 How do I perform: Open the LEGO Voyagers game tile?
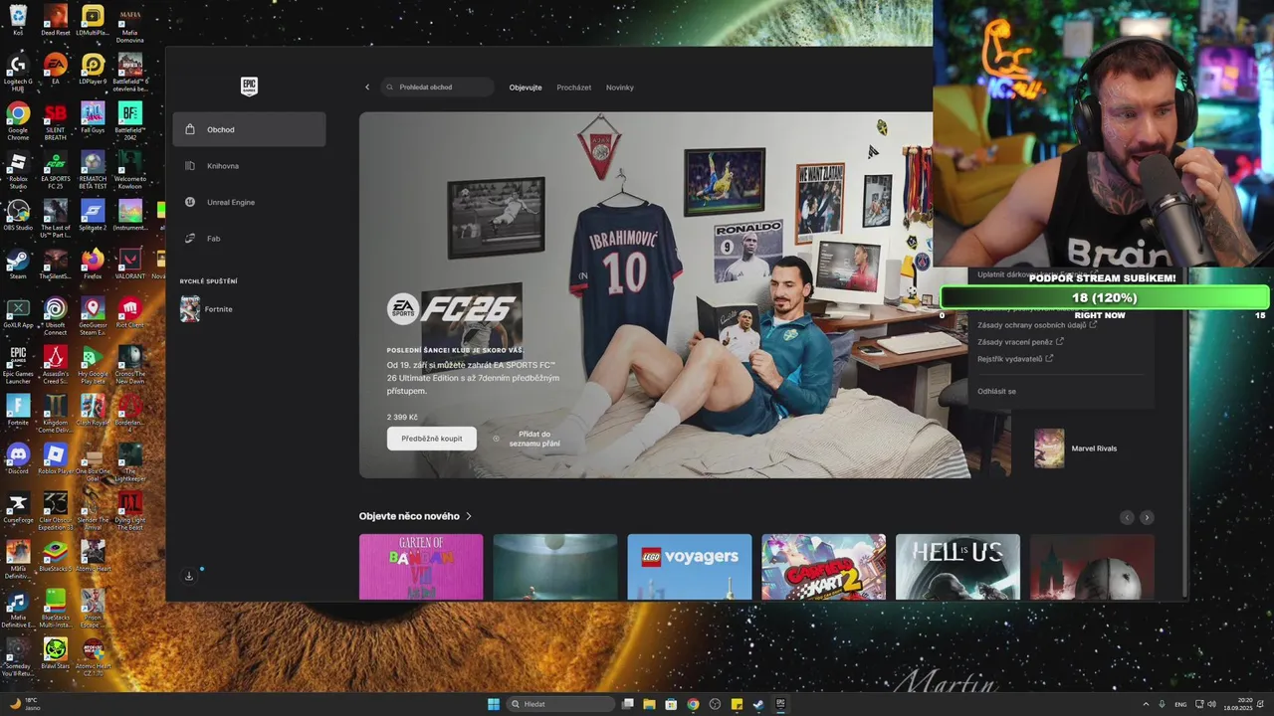pos(690,567)
